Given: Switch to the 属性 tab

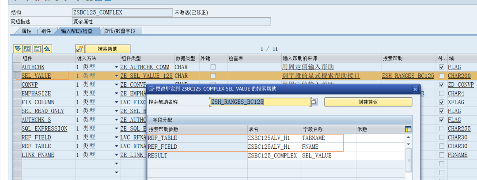Looking at the screenshot, I should pyautogui.click(x=26, y=31).
